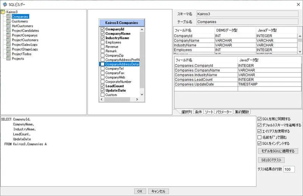Check the Remark column checkbox
Viewport: 303px width, 196px height.
pyautogui.click(x=103, y=51)
